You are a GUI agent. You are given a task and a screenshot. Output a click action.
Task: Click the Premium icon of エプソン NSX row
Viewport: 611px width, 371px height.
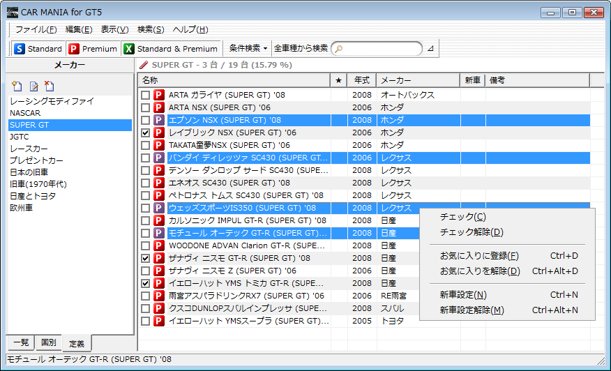[x=158, y=120]
